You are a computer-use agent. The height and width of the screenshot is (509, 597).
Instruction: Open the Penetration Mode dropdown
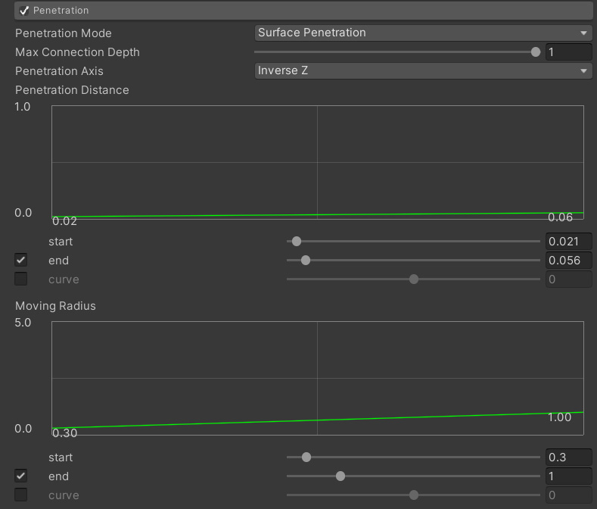click(x=423, y=33)
